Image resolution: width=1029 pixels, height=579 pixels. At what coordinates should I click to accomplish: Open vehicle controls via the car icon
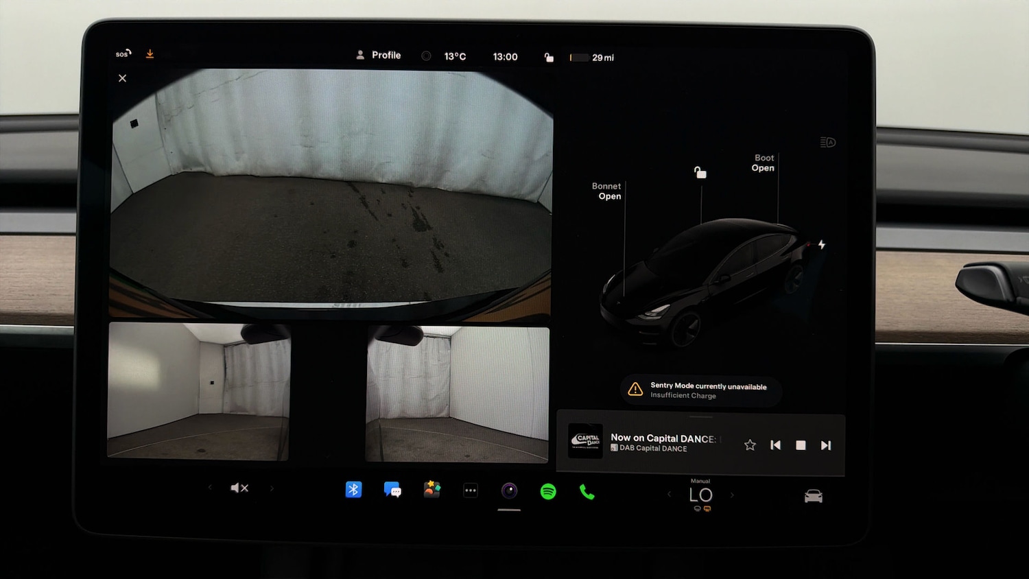[x=813, y=495]
